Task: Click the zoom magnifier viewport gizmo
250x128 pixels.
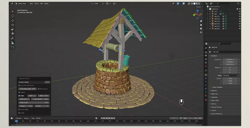Action: coord(201,21)
